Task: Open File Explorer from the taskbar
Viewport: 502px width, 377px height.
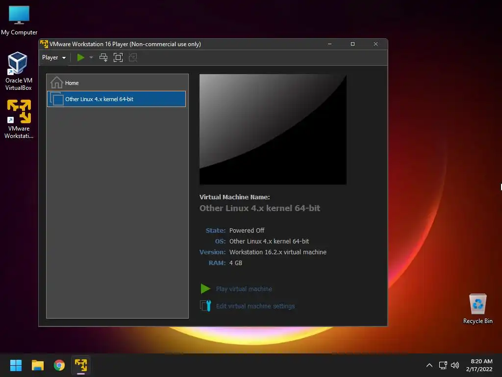Action: (37, 365)
